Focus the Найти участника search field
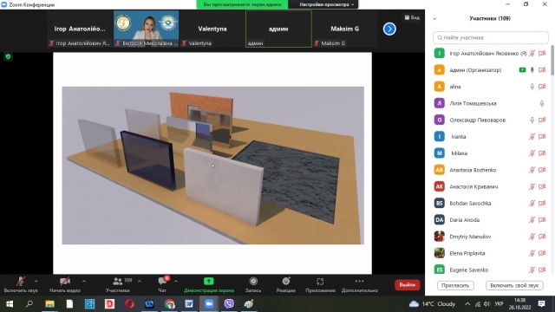 coord(490,37)
